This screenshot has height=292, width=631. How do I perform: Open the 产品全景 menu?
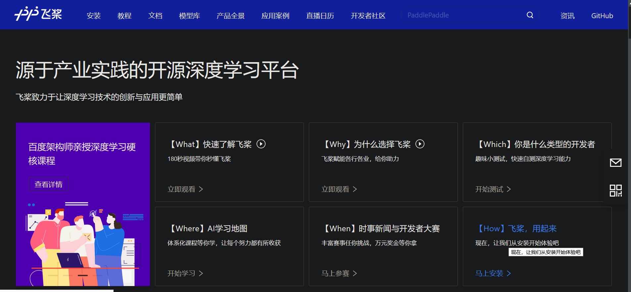click(230, 16)
